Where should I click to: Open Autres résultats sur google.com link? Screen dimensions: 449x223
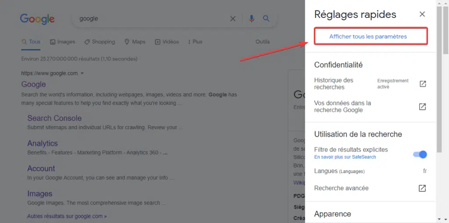(x=67, y=216)
